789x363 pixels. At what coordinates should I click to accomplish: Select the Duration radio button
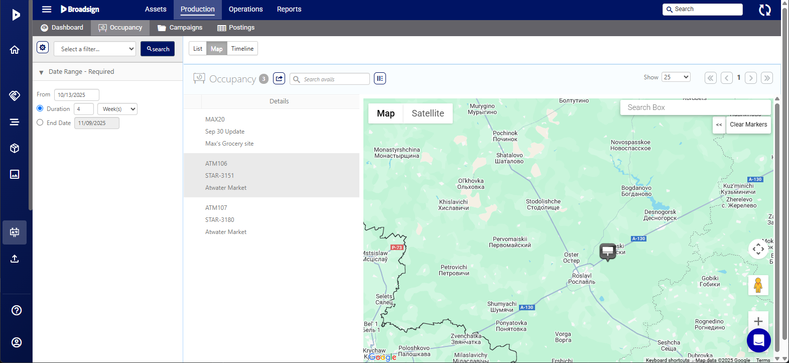point(40,108)
